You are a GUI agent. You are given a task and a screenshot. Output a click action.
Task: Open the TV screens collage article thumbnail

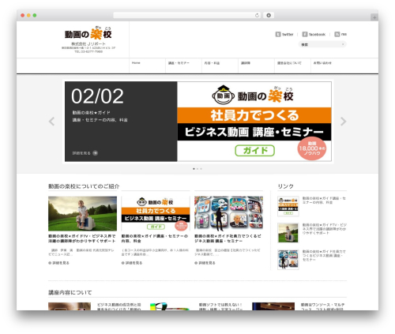point(228,213)
